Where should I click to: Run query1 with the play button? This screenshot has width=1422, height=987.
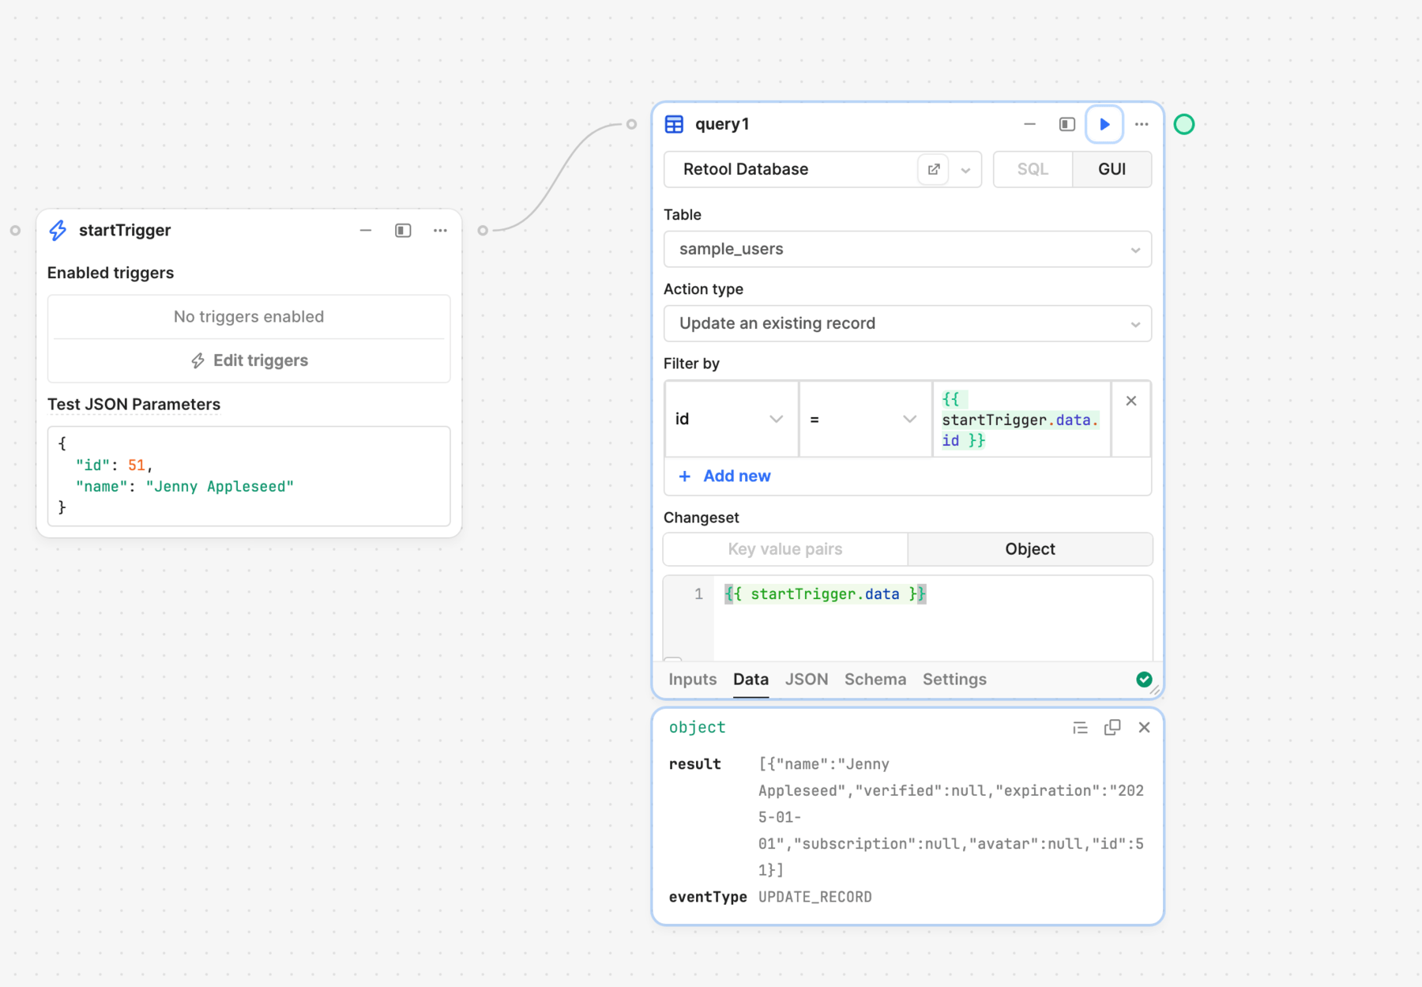1104,124
